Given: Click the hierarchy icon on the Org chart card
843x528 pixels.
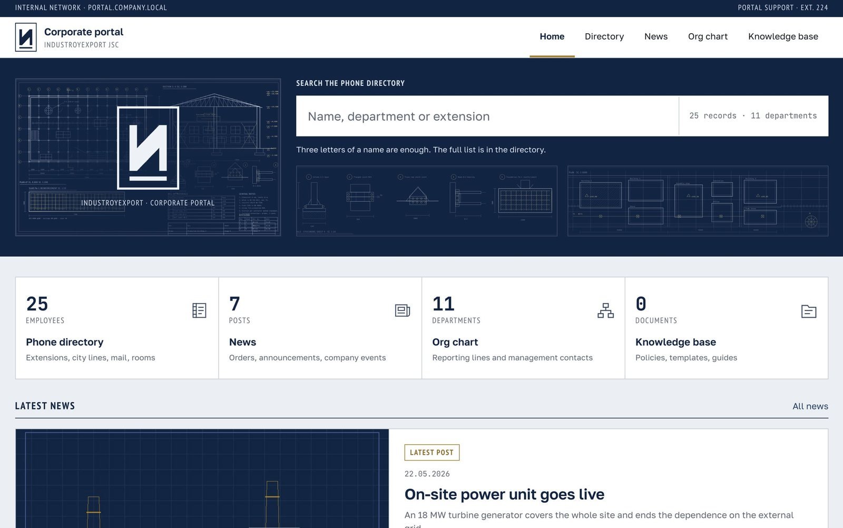Looking at the screenshot, I should [x=605, y=310].
